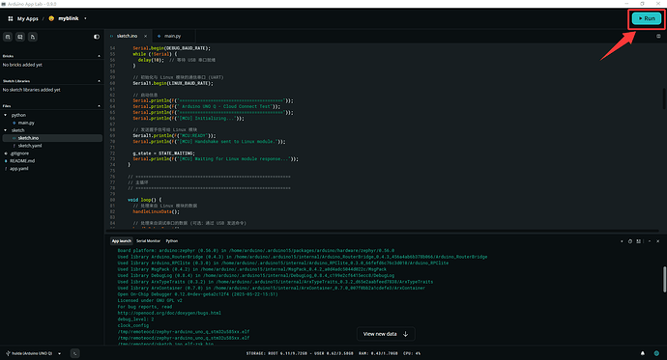Select the Serial Monitor tab

click(149, 241)
